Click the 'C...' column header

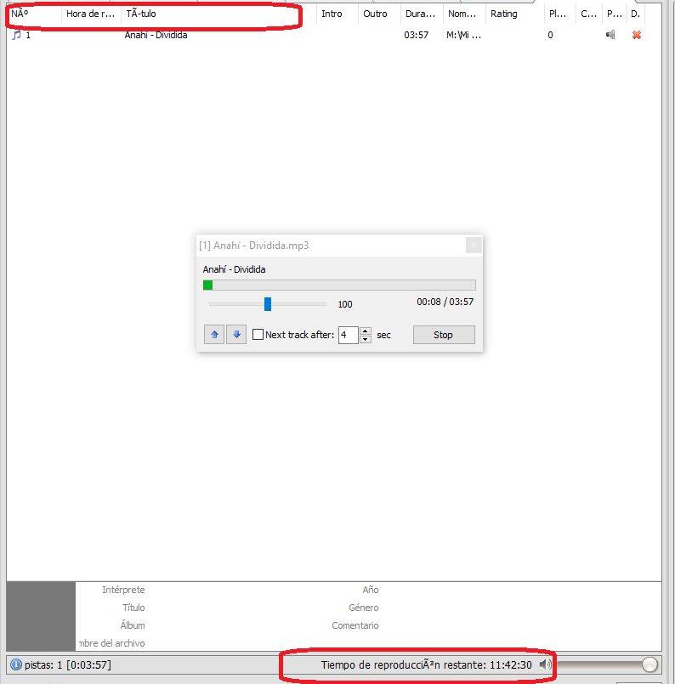click(x=588, y=14)
